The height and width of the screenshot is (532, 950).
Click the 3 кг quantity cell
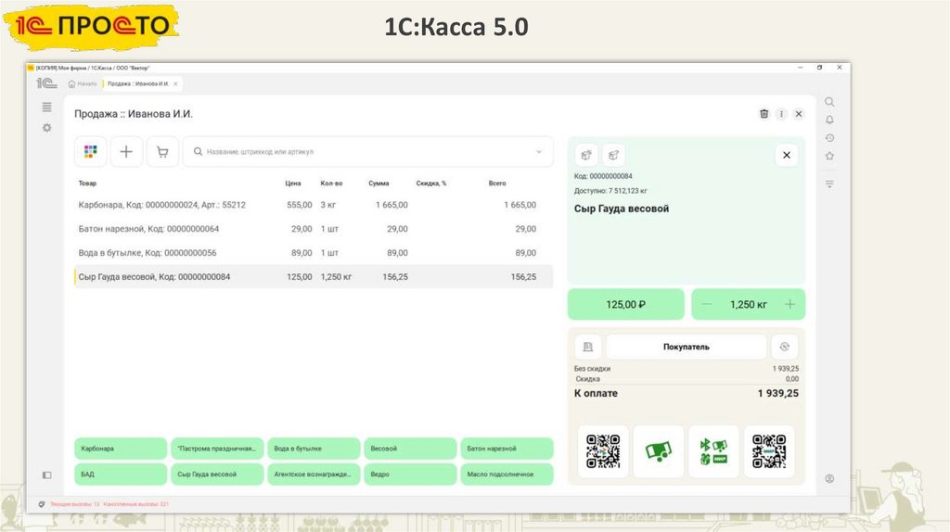[328, 205]
